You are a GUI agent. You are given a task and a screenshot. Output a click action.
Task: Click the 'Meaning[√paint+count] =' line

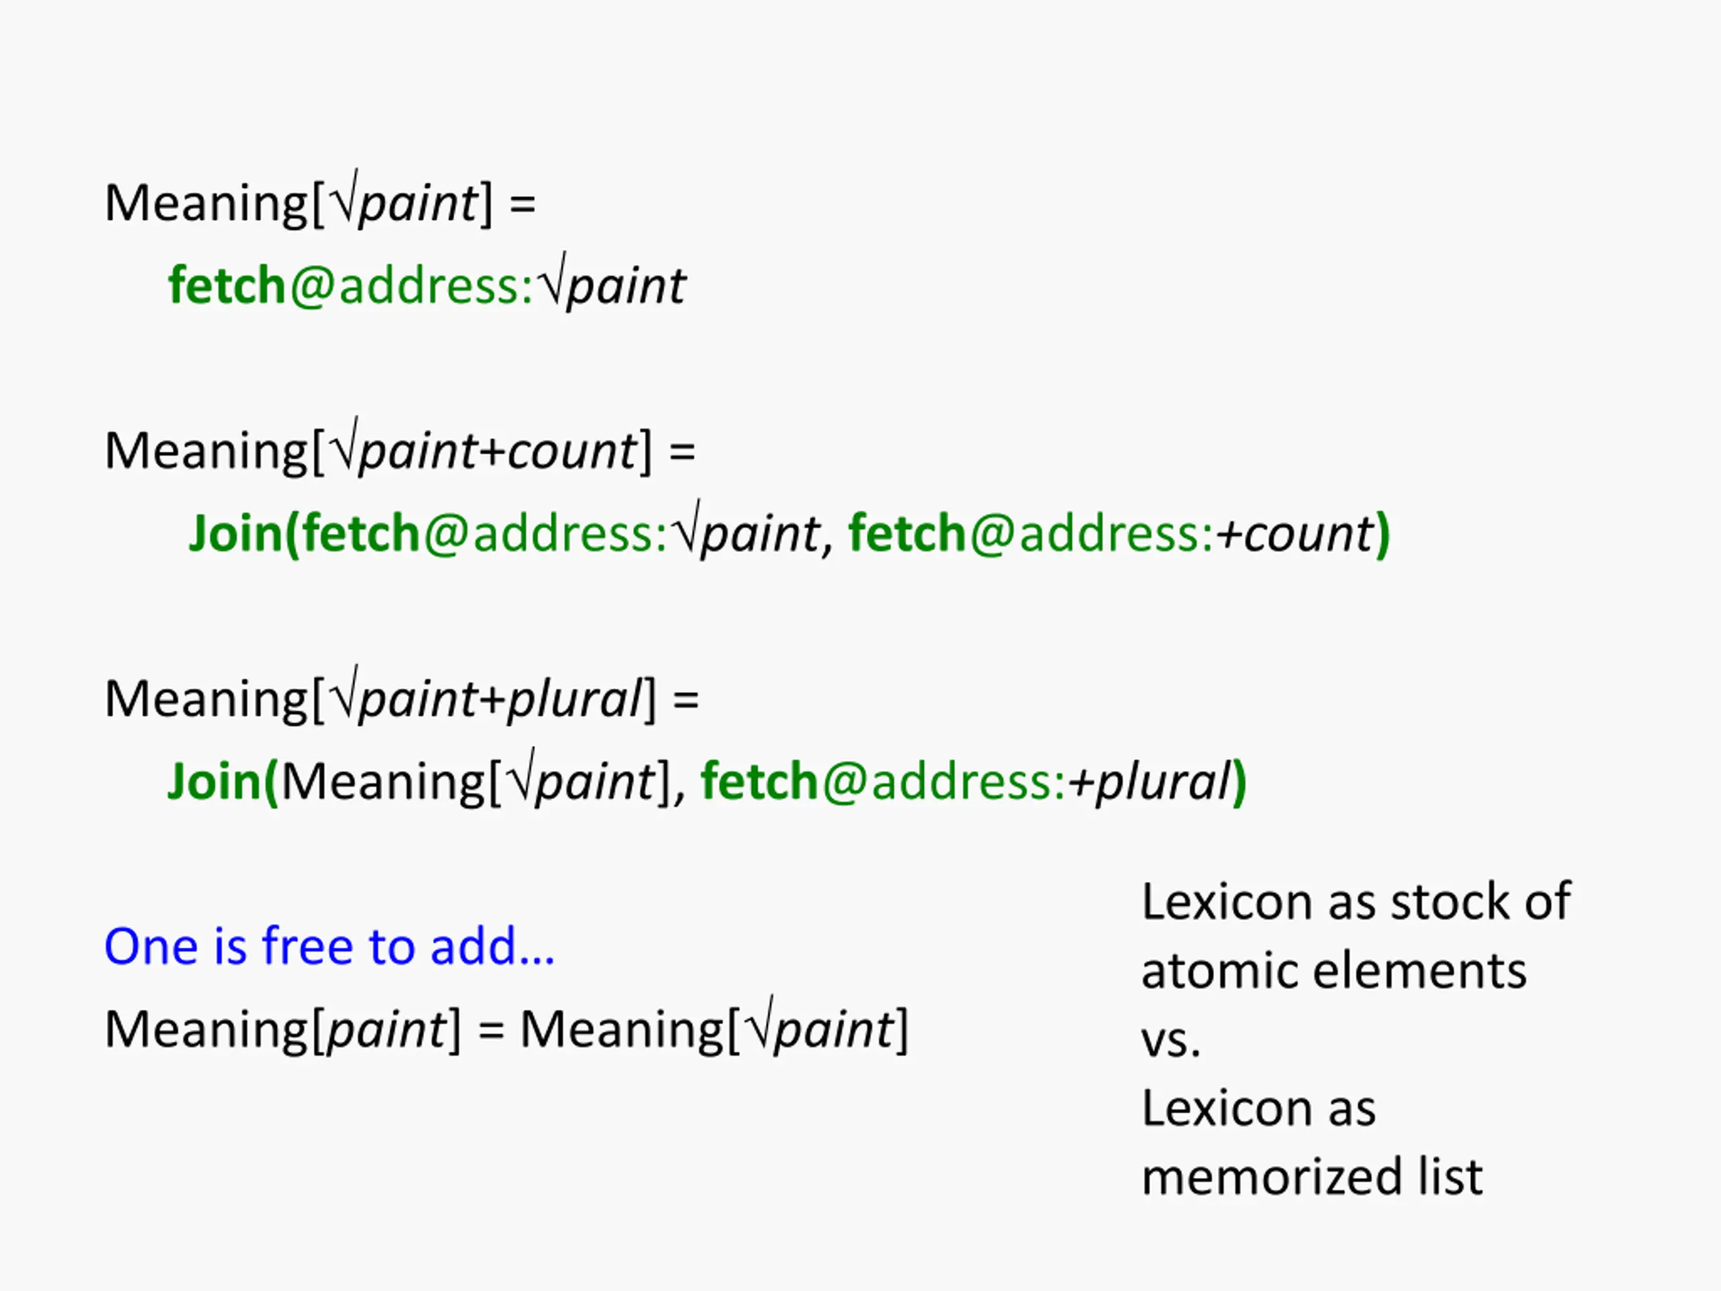pos(400,449)
